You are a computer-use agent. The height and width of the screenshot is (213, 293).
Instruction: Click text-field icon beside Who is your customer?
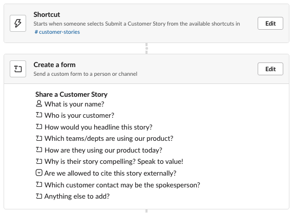tap(39, 115)
